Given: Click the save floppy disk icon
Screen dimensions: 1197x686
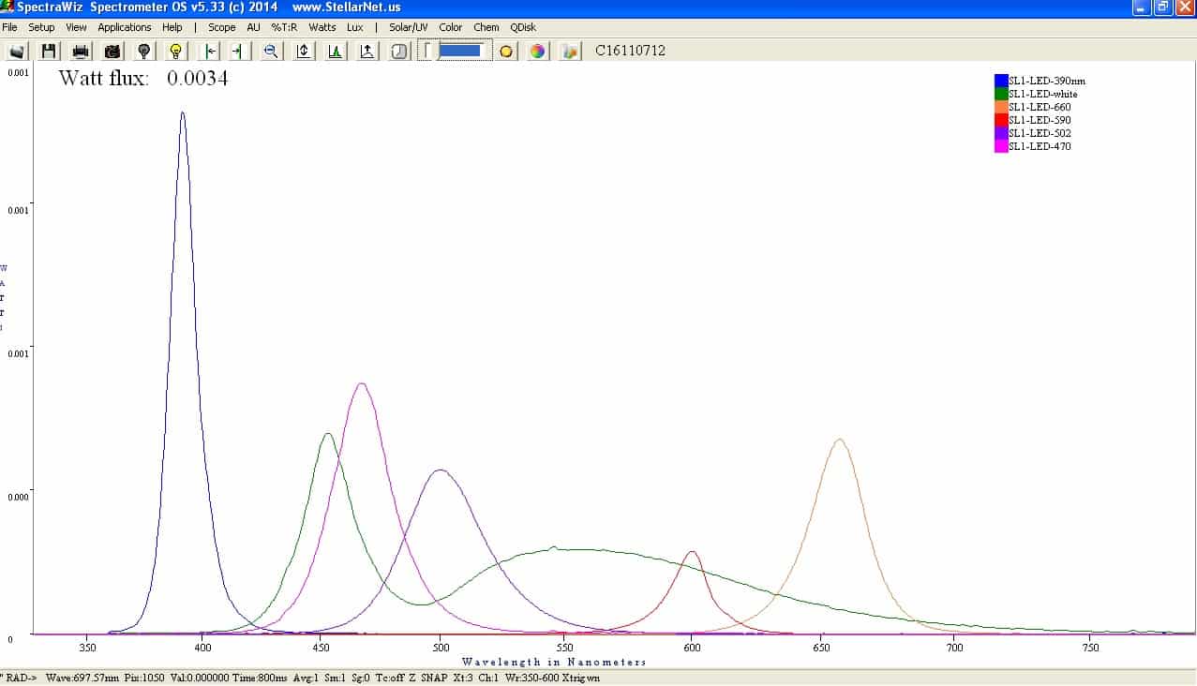Looking at the screenshot, I should click(x=49, y=51).
